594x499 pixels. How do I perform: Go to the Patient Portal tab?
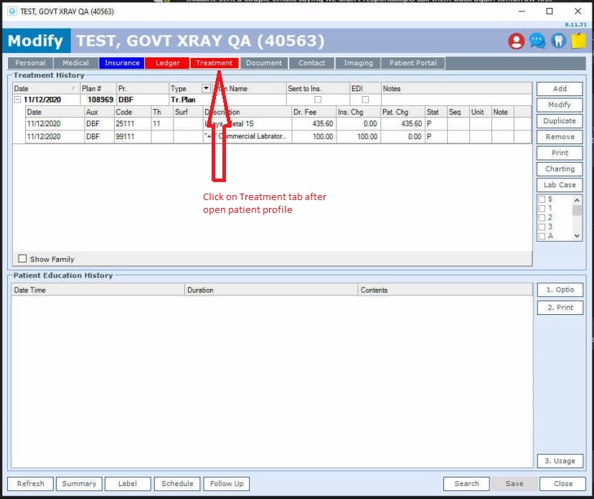tap(412, 63)
